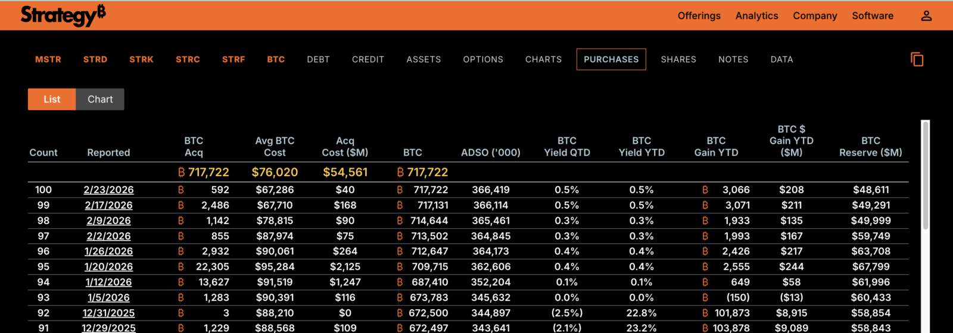Open the 12/31/2025 purchase report link
The height and width of the screenshot is (333, 953).
click(108, 313)
